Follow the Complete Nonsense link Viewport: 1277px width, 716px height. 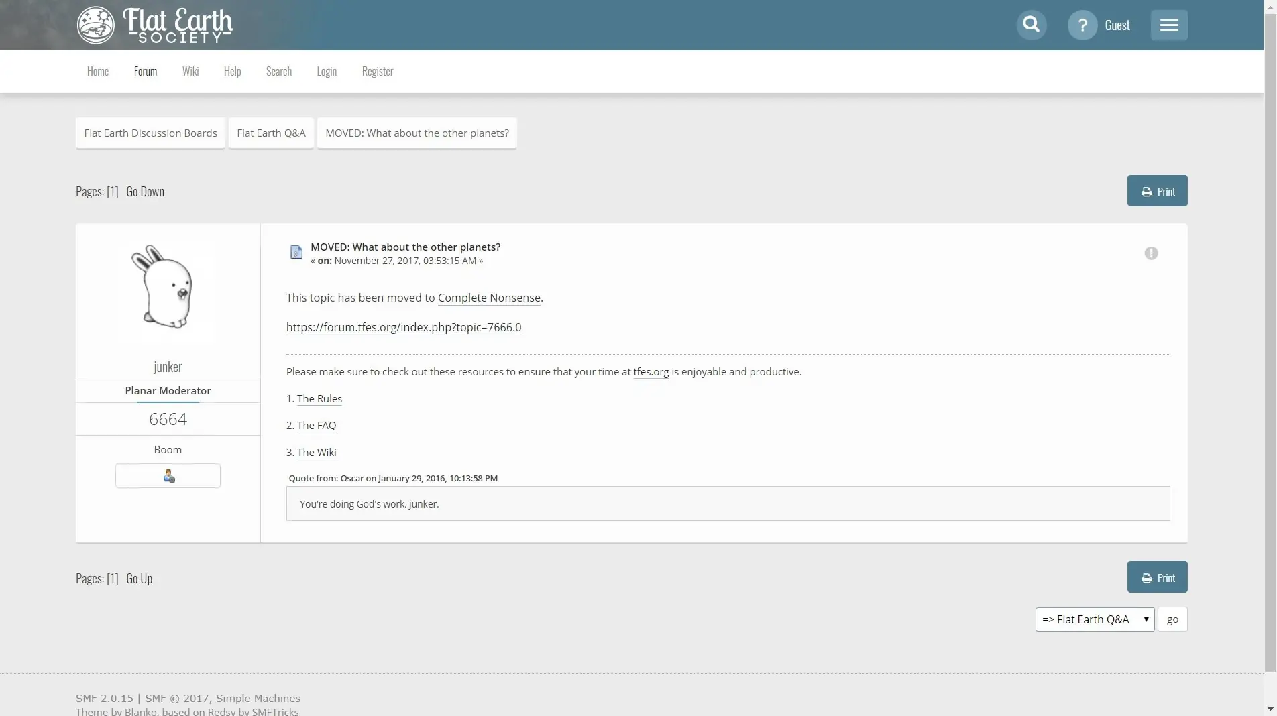point(489,298)
